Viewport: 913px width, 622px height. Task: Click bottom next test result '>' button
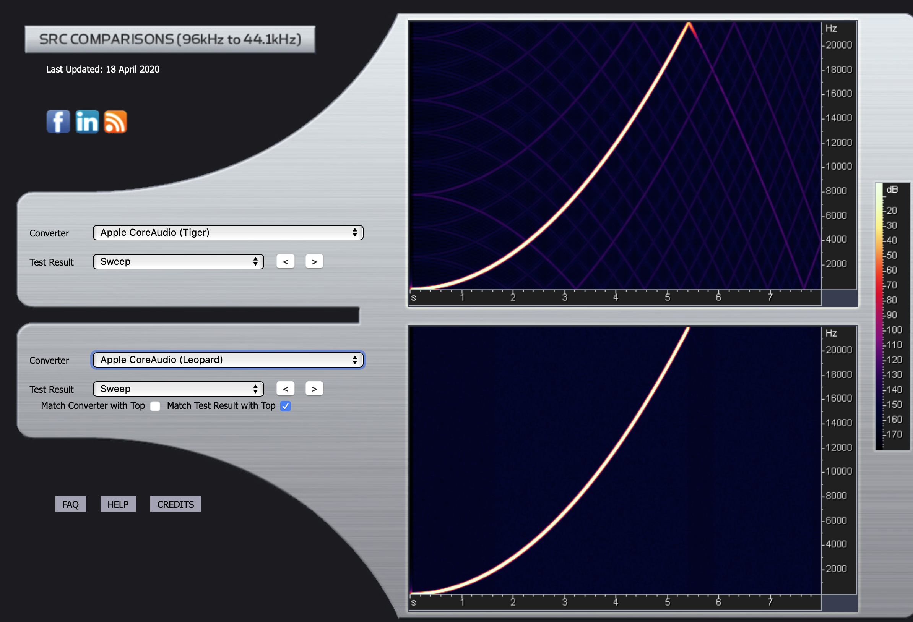coord(314,389)
